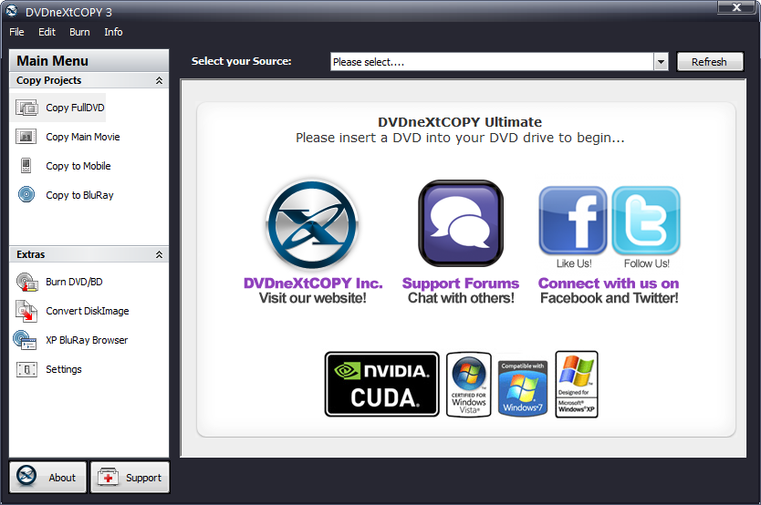
Task: Click the Certified for Windows Vista badge
Action: (x=469, y=385)
